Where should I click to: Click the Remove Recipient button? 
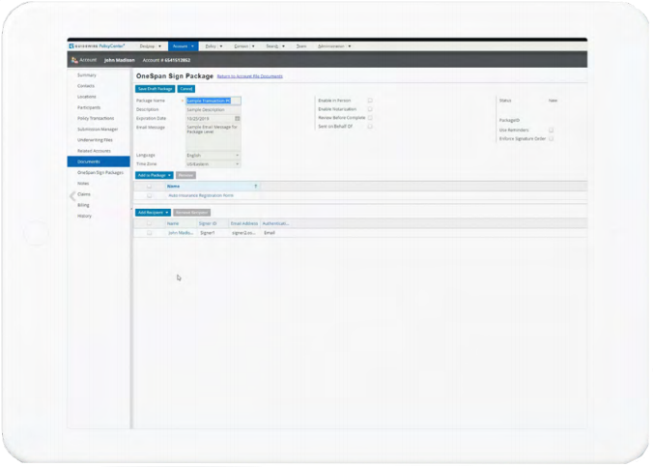coord(191,213)
